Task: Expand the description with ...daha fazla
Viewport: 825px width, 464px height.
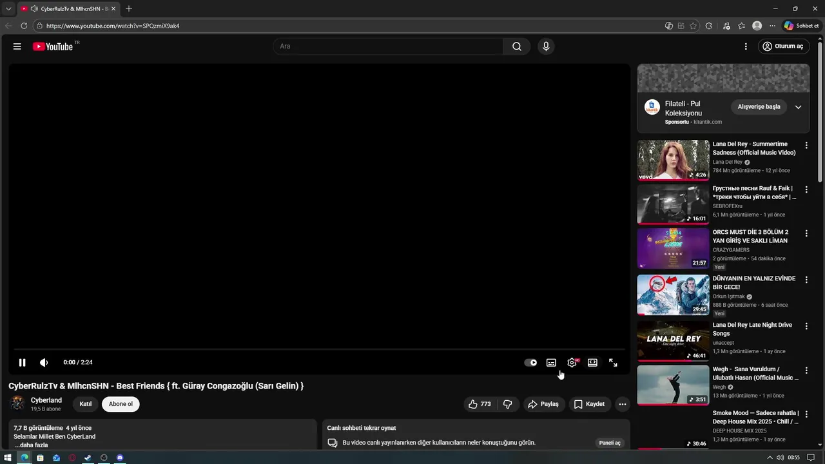Action: tap(32, 445)
